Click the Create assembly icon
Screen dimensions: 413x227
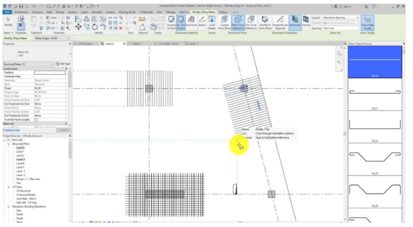point(154,27)
